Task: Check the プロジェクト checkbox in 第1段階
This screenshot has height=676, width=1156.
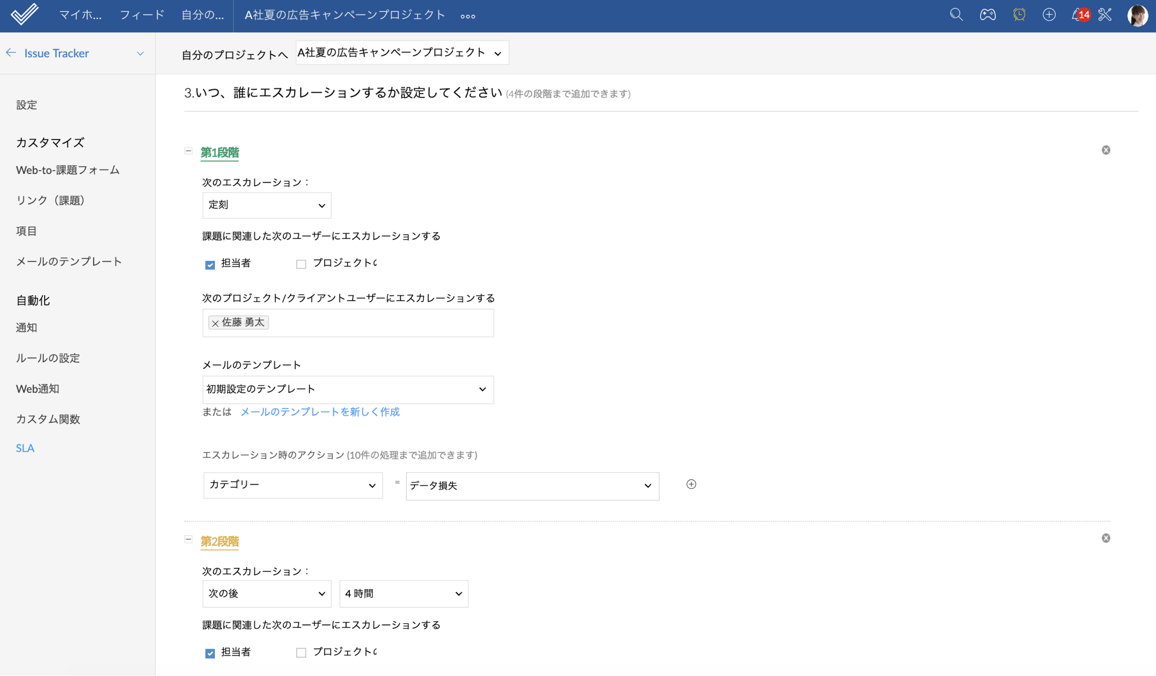Action: [301, 264]
